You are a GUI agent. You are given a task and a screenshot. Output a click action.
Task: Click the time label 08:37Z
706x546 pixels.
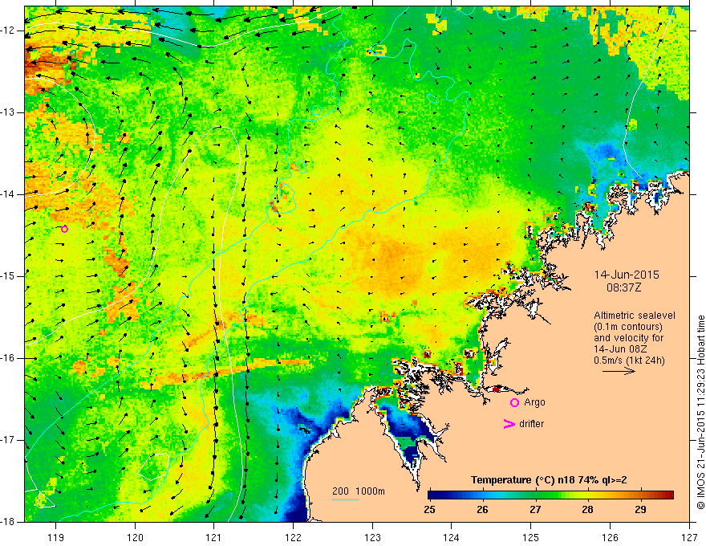pyautogui.click(x=623, y=287)
